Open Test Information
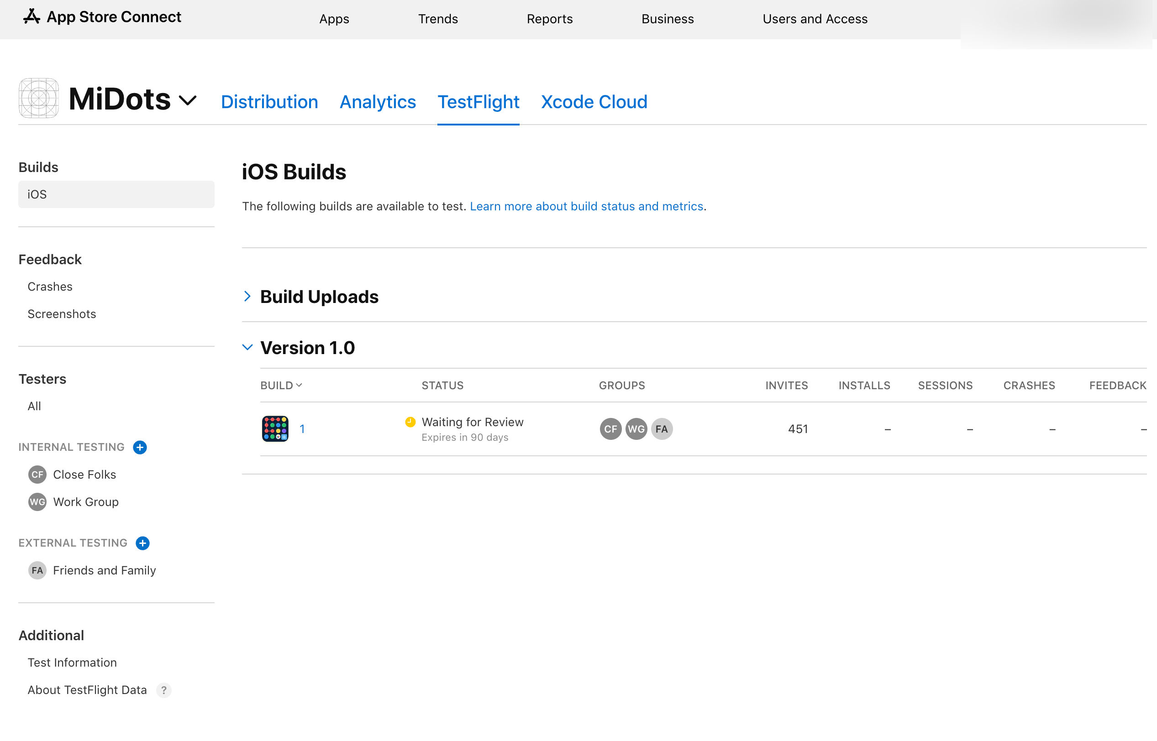Image resolution: width=1157 pixels, height=741 pixels. 72,663
